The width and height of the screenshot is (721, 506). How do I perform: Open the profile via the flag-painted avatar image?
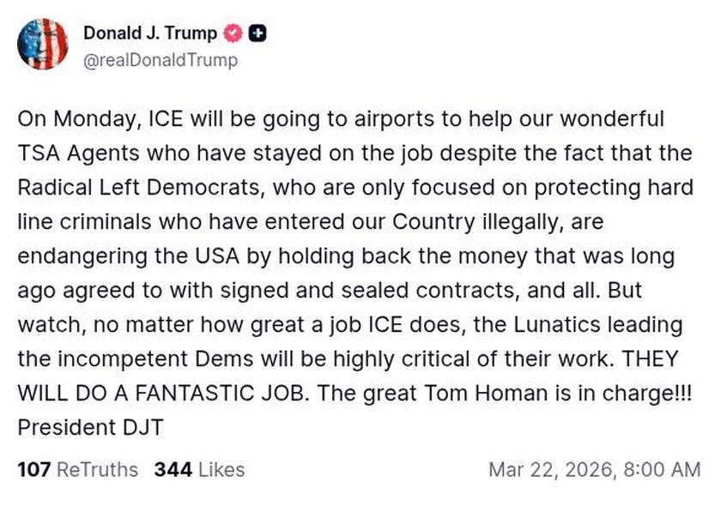(x=44, y=44)
